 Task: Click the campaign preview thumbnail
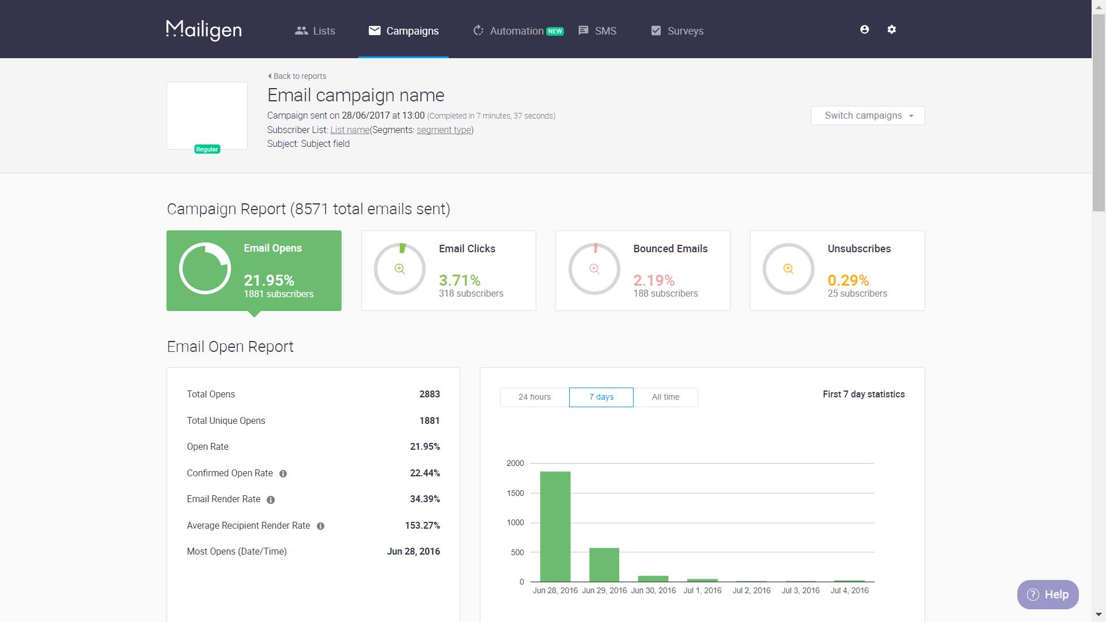coord(207,116)
